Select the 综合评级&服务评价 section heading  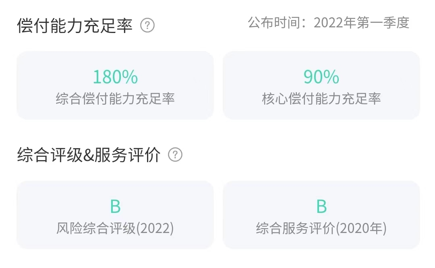click(x=89, y=155)
